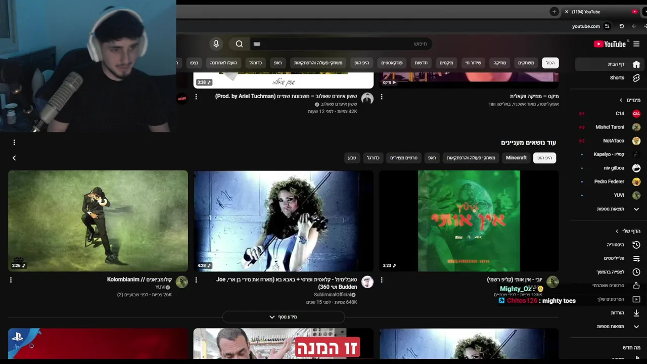
Task: Click the YouTube logo
Action: (x=610, y=44)
